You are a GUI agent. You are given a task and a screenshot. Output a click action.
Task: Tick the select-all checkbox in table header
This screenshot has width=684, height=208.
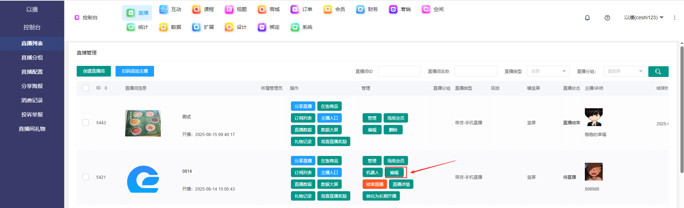point(86,88)
